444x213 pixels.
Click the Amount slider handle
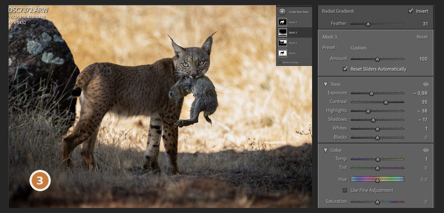pos(377,59)
